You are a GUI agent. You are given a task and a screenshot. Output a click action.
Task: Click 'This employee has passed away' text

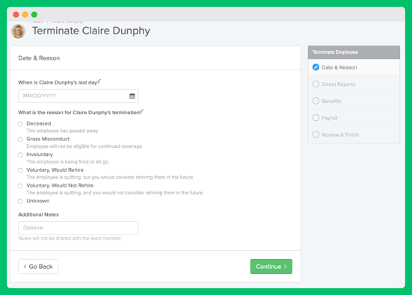point(63,131)
